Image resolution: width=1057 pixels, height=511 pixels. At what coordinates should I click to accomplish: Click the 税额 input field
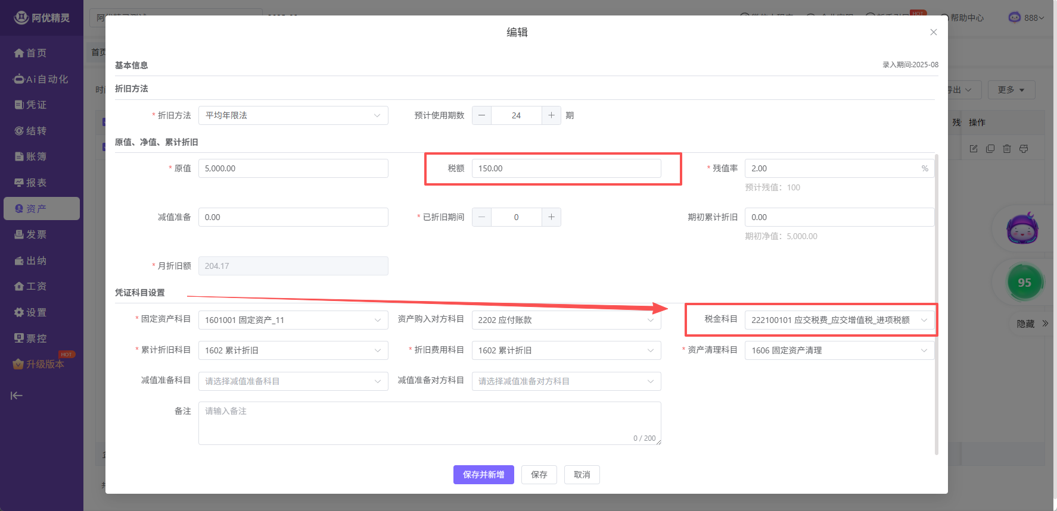pos(566,168)
